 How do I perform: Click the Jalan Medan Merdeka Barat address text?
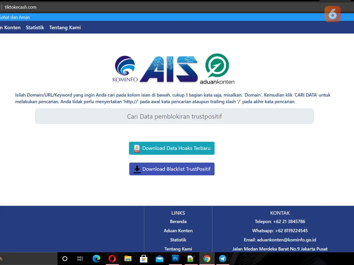pyautogui.click(x=280, y=249)
